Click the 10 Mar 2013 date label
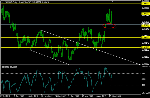The image size is (150, 98). pos(87,96)
